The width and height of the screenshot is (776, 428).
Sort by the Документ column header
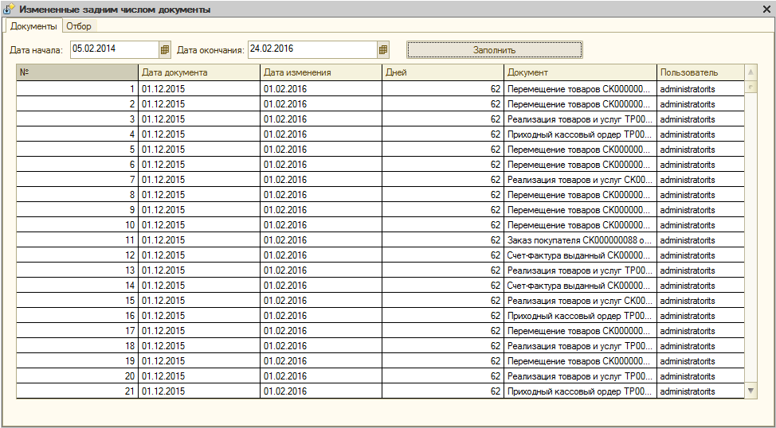(x=580, y=72)
